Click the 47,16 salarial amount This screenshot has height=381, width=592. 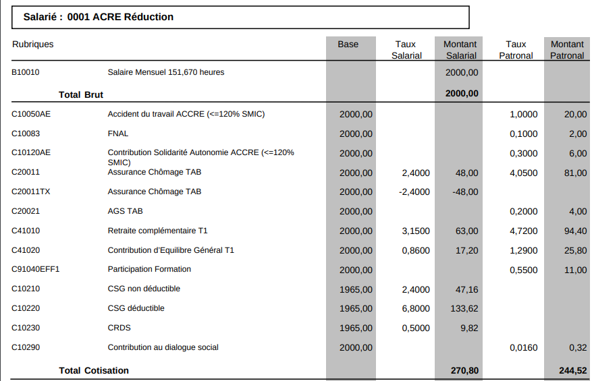pyautogui.click(x=466, y=290)
